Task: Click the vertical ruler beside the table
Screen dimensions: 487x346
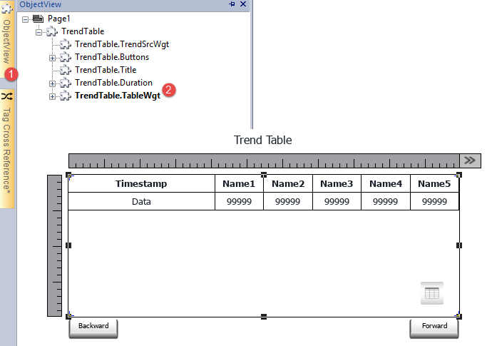Action: [55, 245]
